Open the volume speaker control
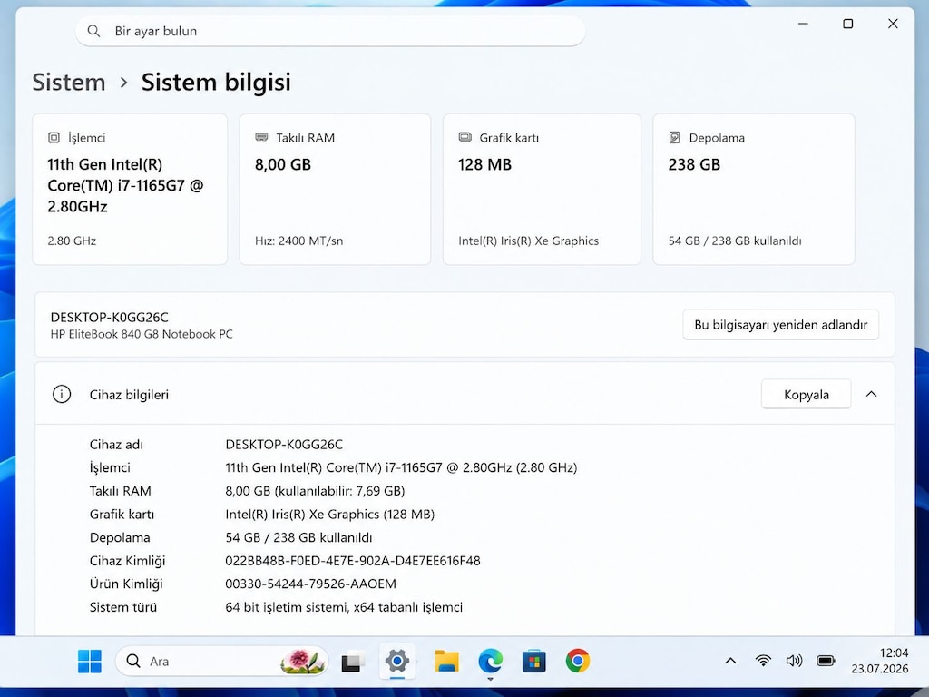The height and width of the screenshot is (697, 929). pos(794,661)
